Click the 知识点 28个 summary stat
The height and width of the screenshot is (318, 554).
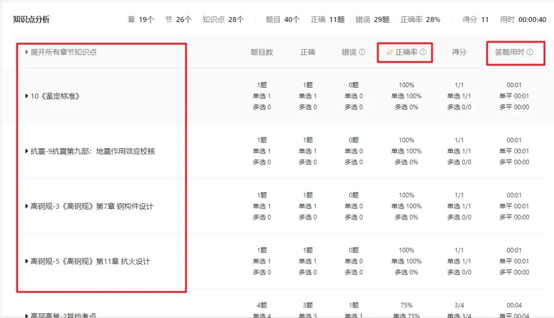click(223, 19)
